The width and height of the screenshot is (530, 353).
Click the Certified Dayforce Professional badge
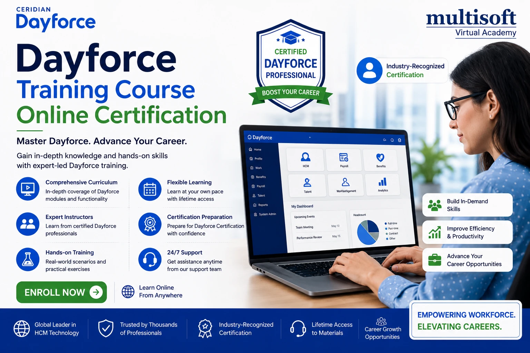click(291, 65)
